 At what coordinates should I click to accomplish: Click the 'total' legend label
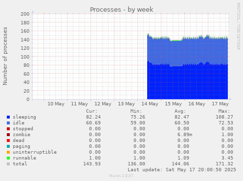(20, 164)
